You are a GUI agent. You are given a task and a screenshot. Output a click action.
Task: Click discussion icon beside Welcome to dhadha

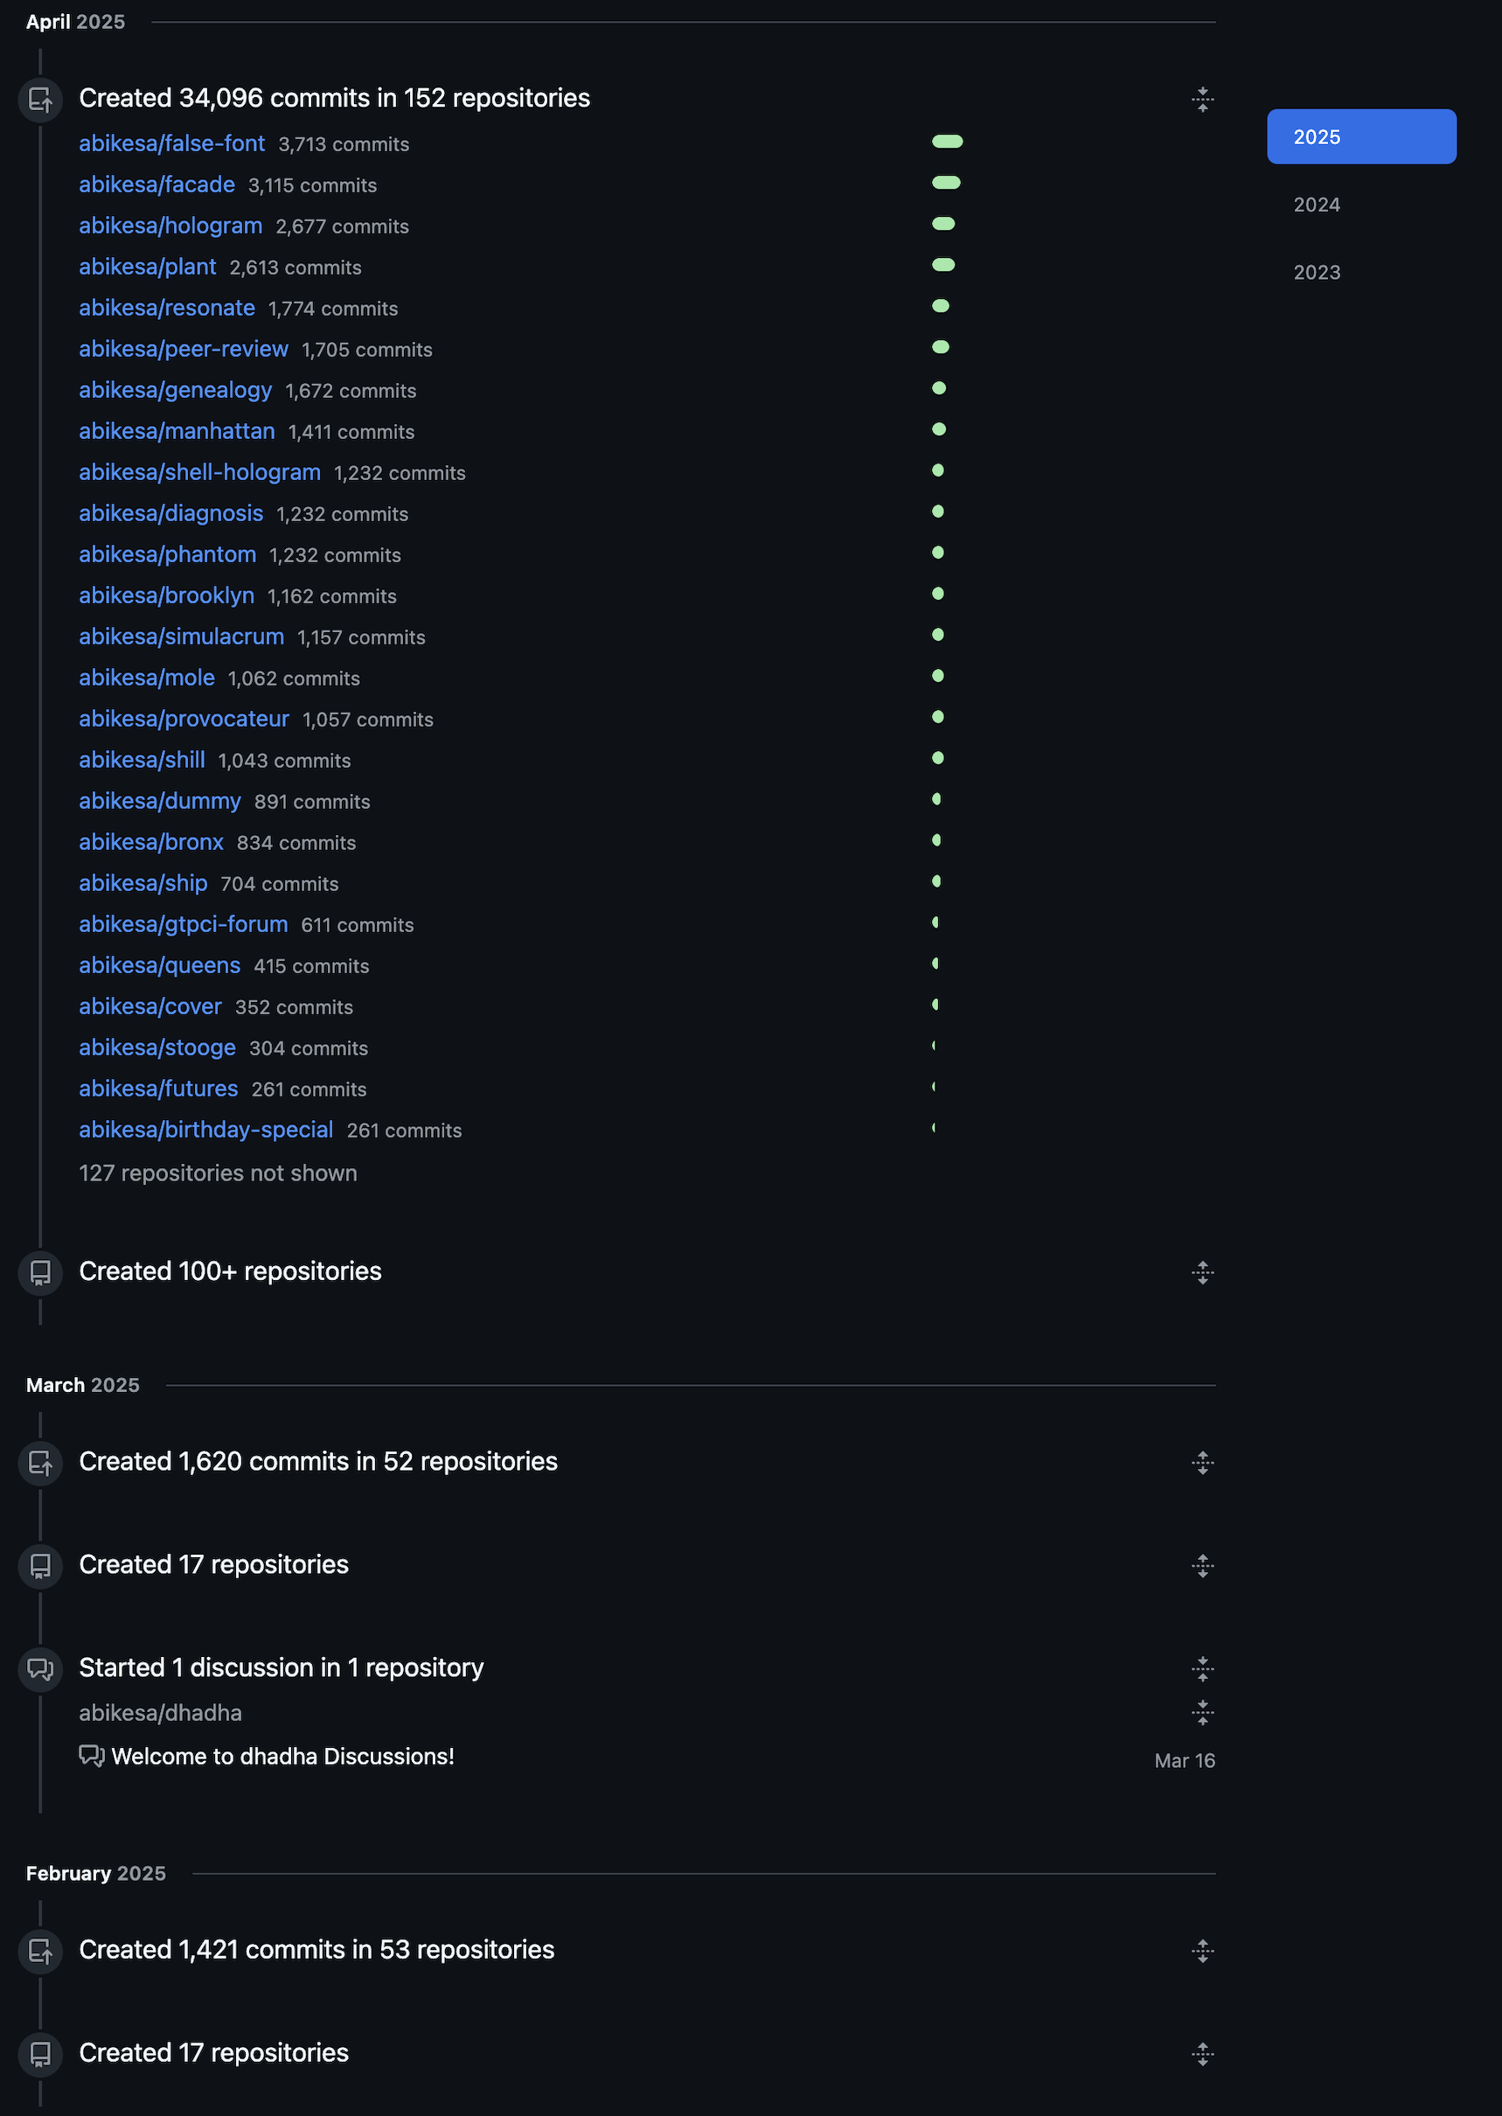point(92,1756)
